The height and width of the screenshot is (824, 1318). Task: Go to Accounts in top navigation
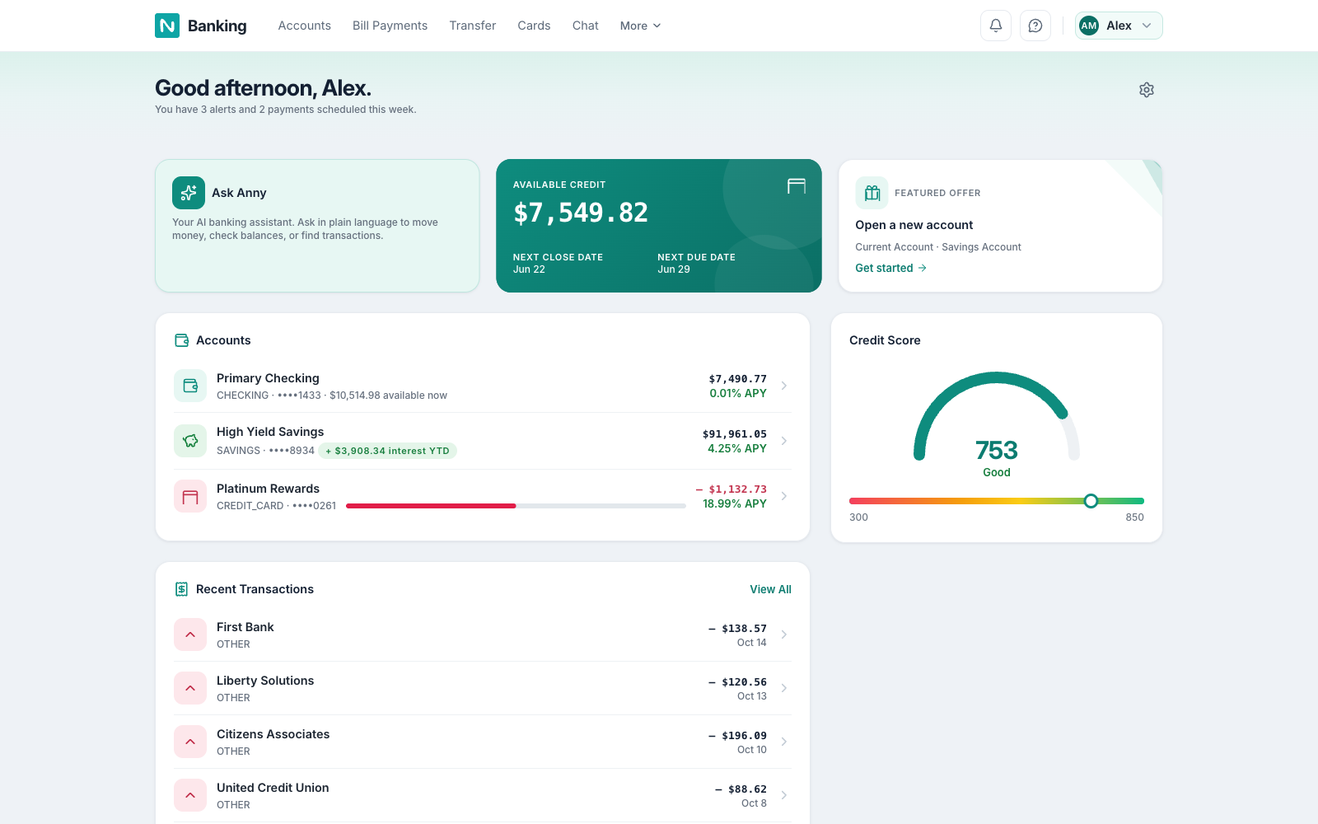(x=305, y=26)
